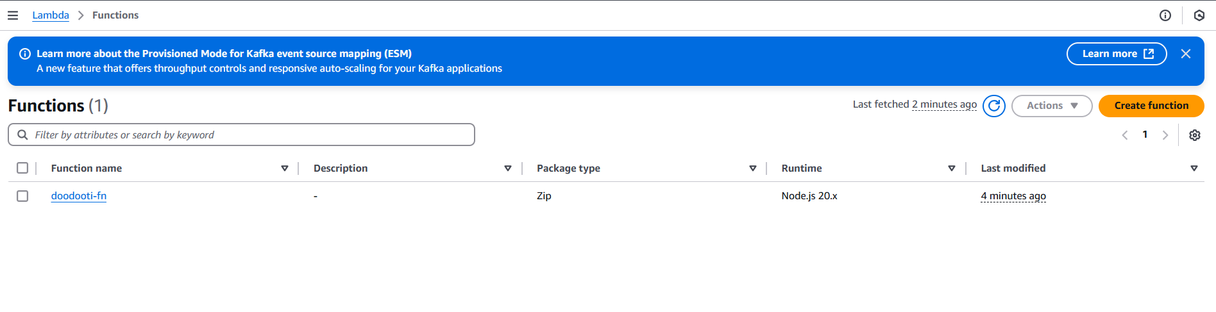Screen dimensions: 1216x312
Task: Refresh the functions list
Action: click(994, 106)
